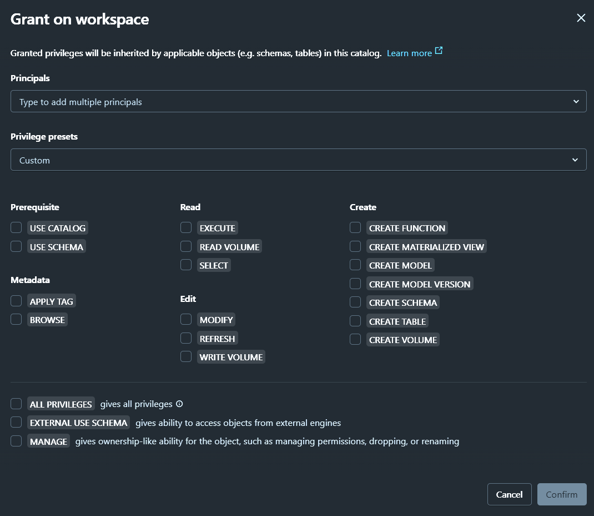Check the WRITE VOLUME checkbox
The height and width of the screenshot is (516, 594).
click(x=186, y=356)
